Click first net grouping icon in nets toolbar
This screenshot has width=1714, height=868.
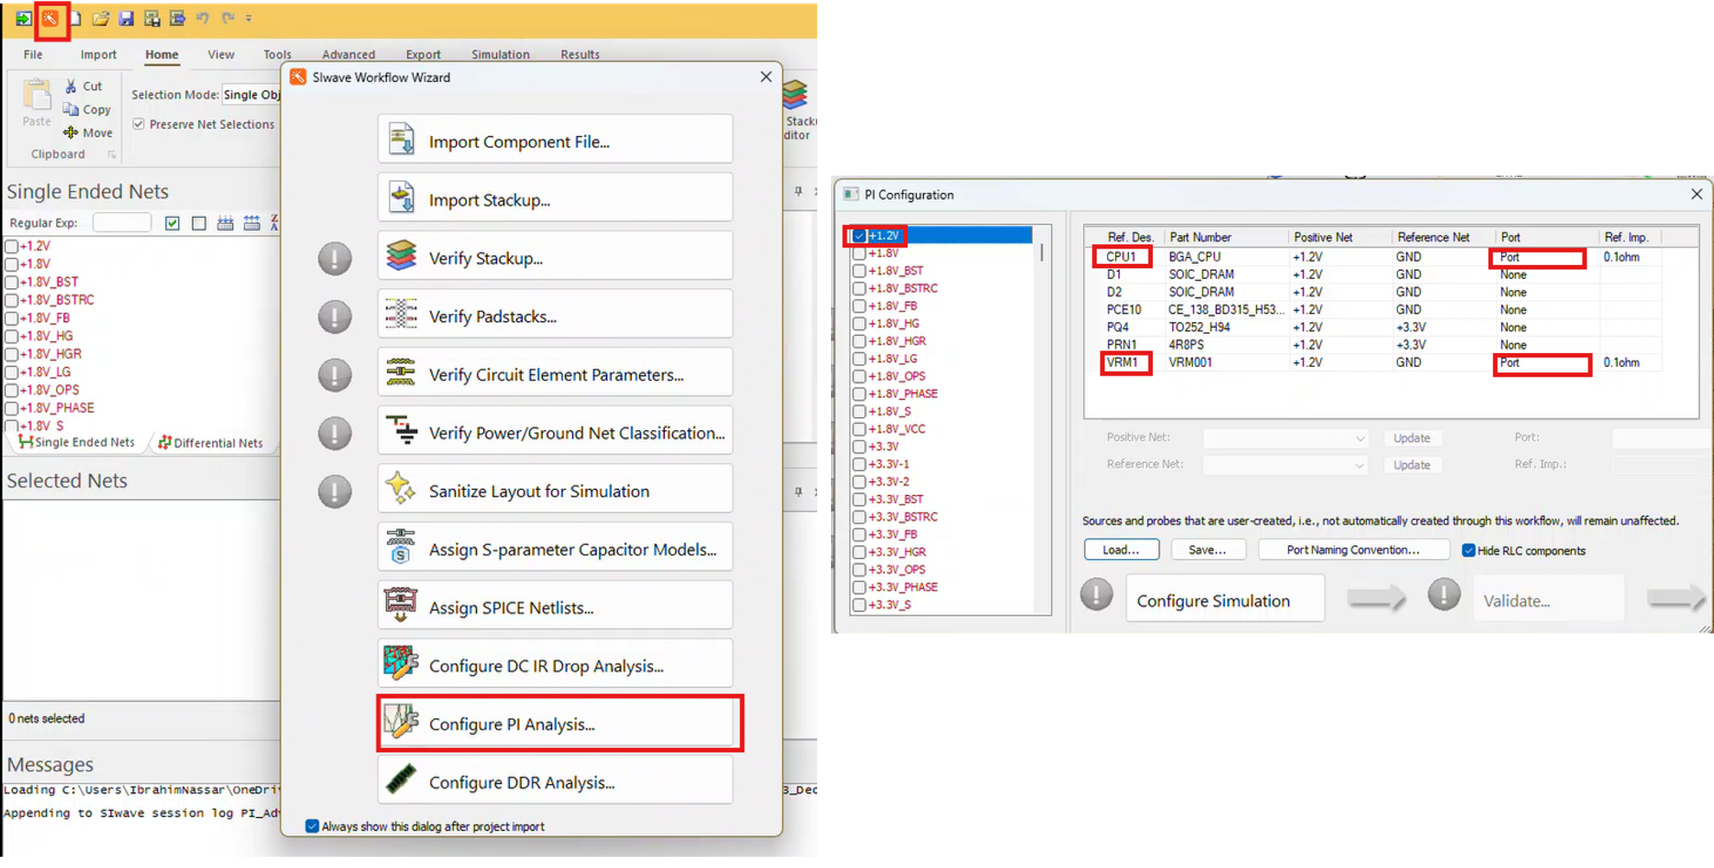[x=225, y=223]
